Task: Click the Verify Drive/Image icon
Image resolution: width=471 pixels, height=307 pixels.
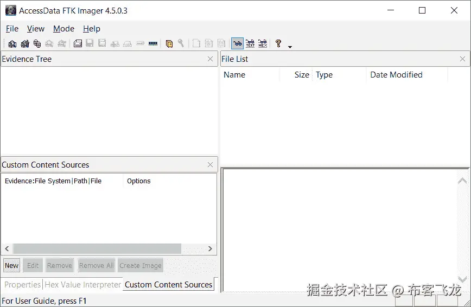Action: coord(140,43)
